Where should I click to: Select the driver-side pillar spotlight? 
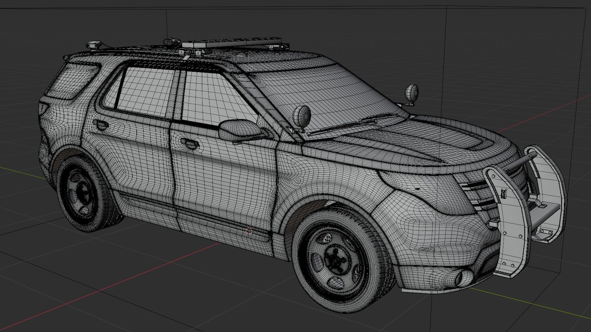click(x=301, y=117)
